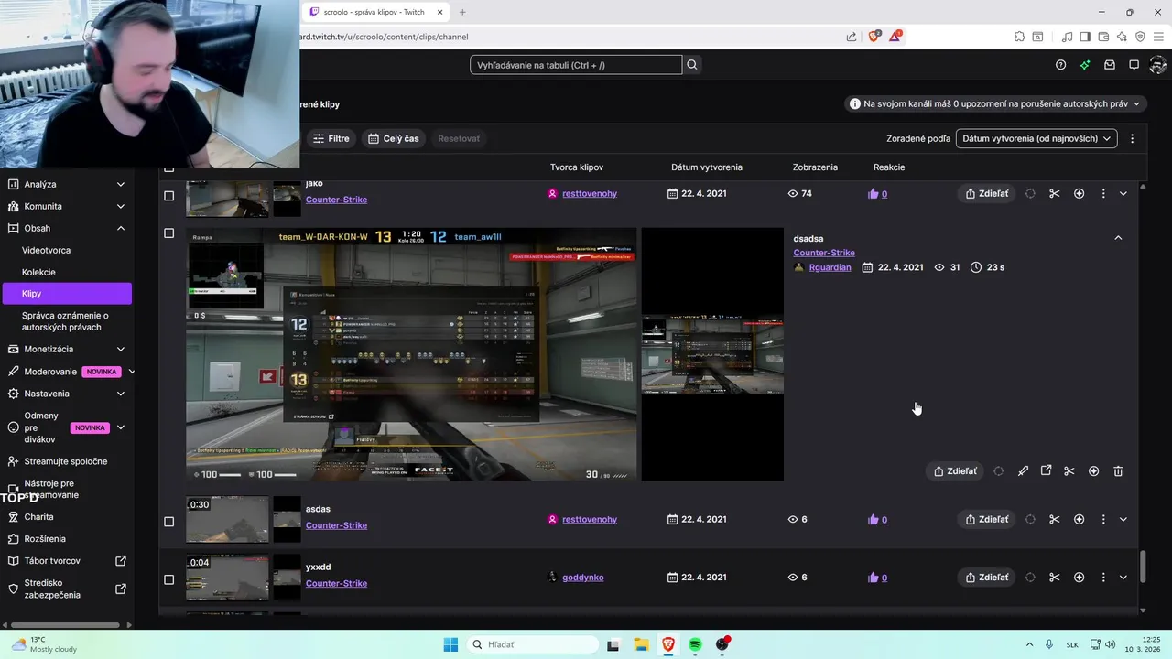Tick the checkbox for the jako clip
This screenshot has height=659, width=1172.
(168, 196)
